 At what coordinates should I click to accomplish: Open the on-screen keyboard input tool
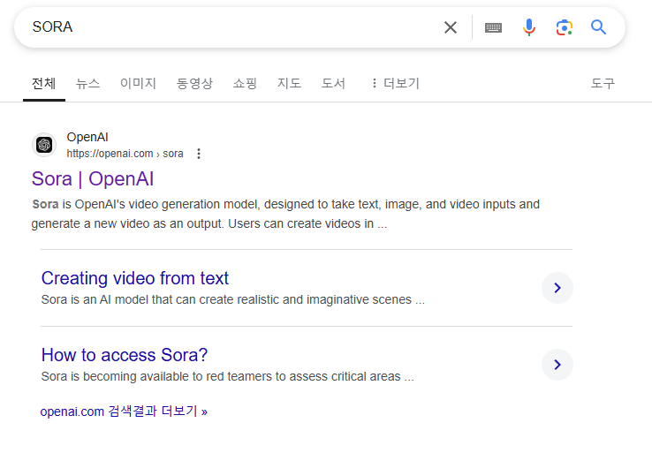(x=493, y=28)
